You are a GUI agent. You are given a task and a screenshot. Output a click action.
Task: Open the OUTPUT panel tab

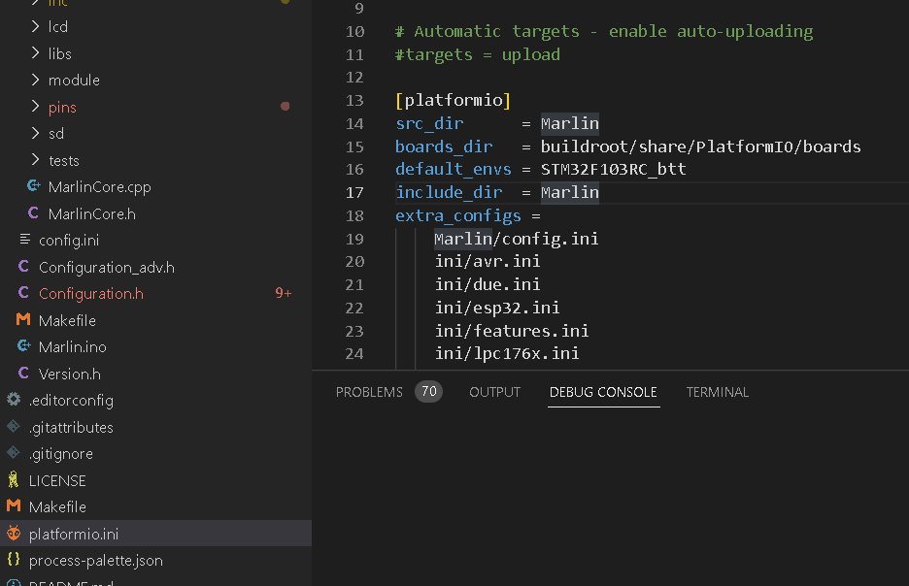494,392
